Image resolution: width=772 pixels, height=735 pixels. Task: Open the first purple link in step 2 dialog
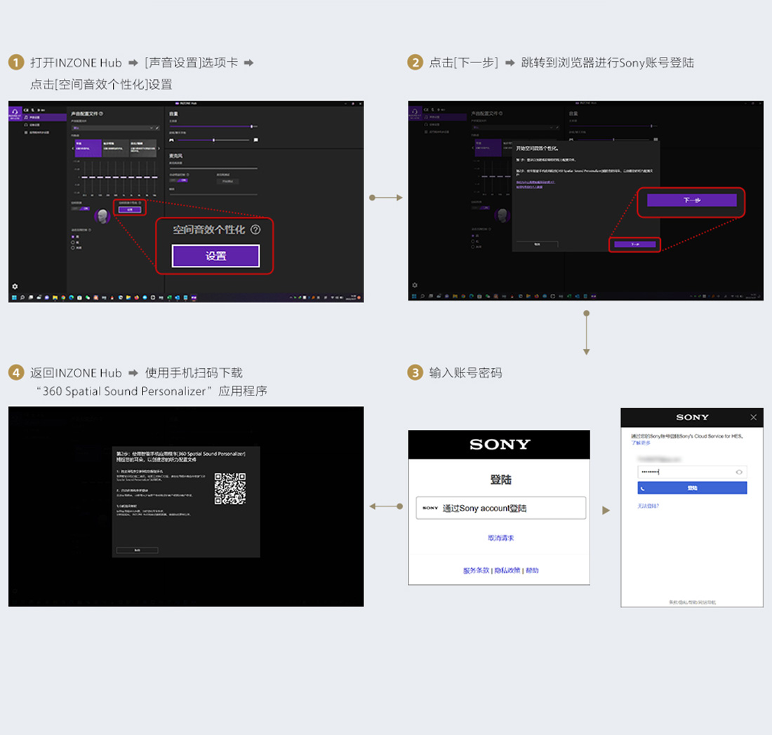[x=535, y=182]
